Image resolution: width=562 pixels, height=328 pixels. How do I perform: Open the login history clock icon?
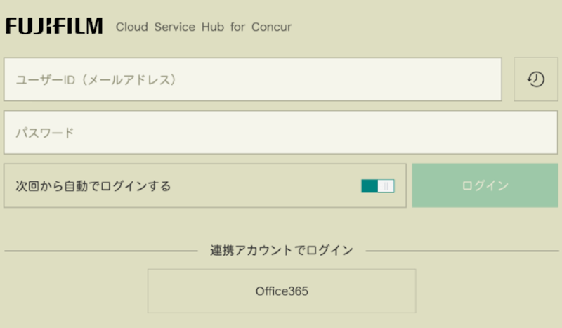tap(536, 79)
